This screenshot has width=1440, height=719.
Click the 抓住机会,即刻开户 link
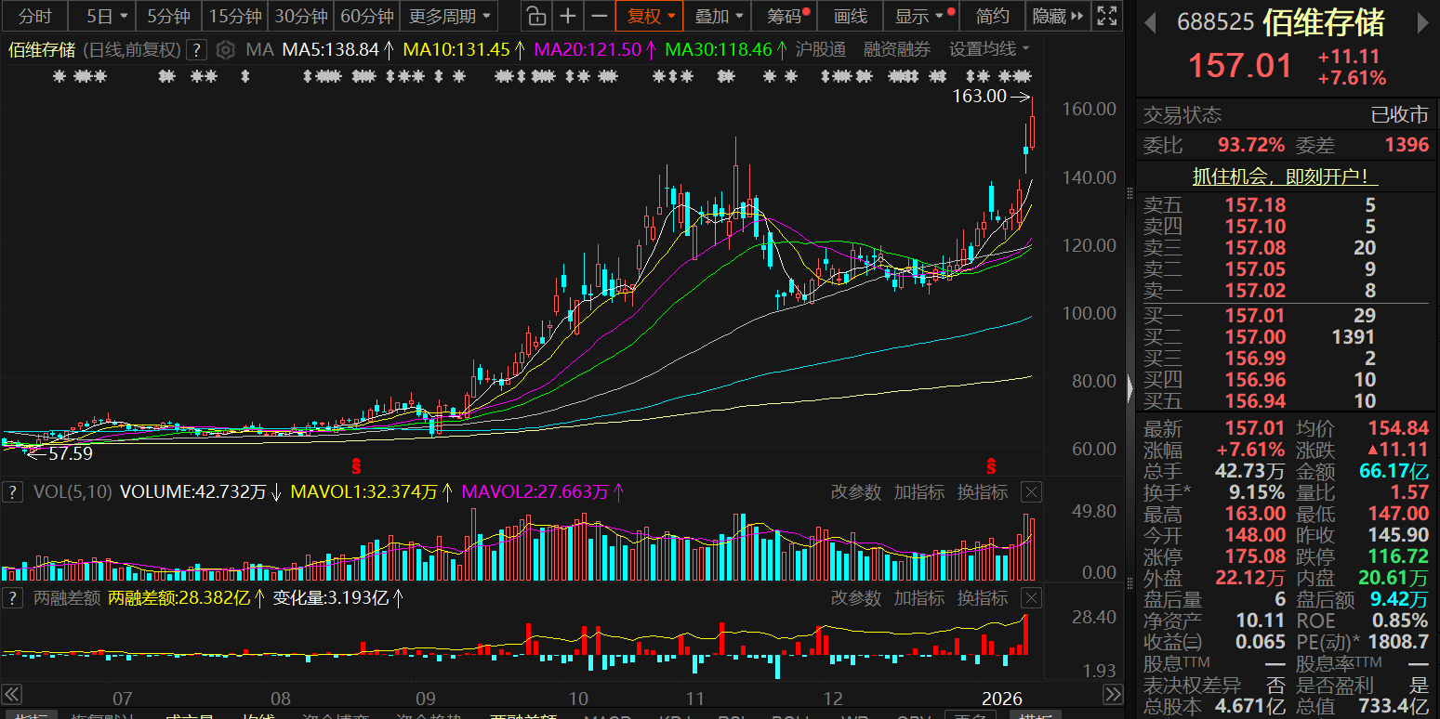coord(1286,176)
